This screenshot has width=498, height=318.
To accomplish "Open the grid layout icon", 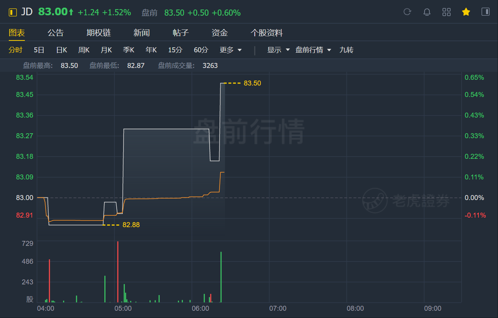I will pos(446,12).
